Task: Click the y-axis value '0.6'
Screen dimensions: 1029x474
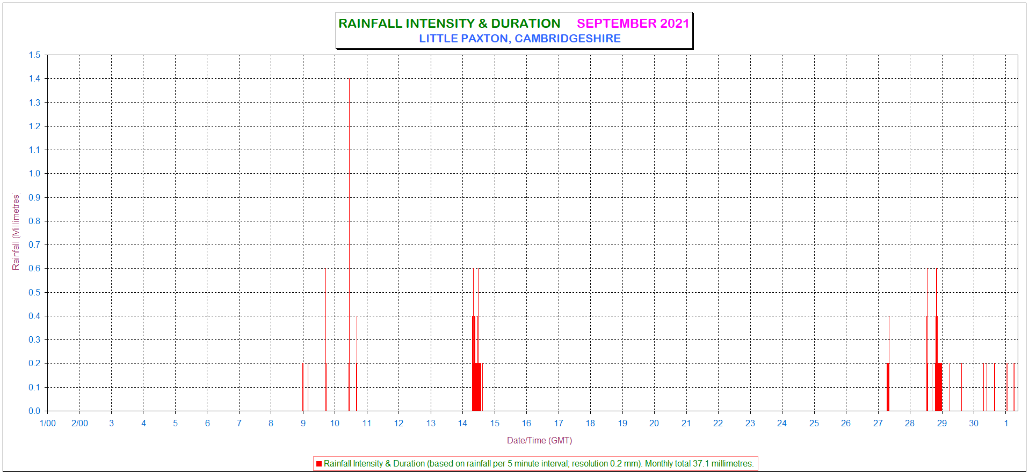Action: point(34,269)
